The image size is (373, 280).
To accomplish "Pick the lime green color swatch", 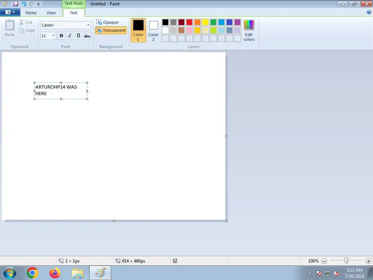I will (x=213, y=30).
